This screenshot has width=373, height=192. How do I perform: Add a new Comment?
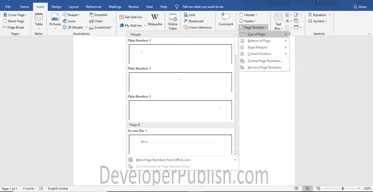coord(226,20)
